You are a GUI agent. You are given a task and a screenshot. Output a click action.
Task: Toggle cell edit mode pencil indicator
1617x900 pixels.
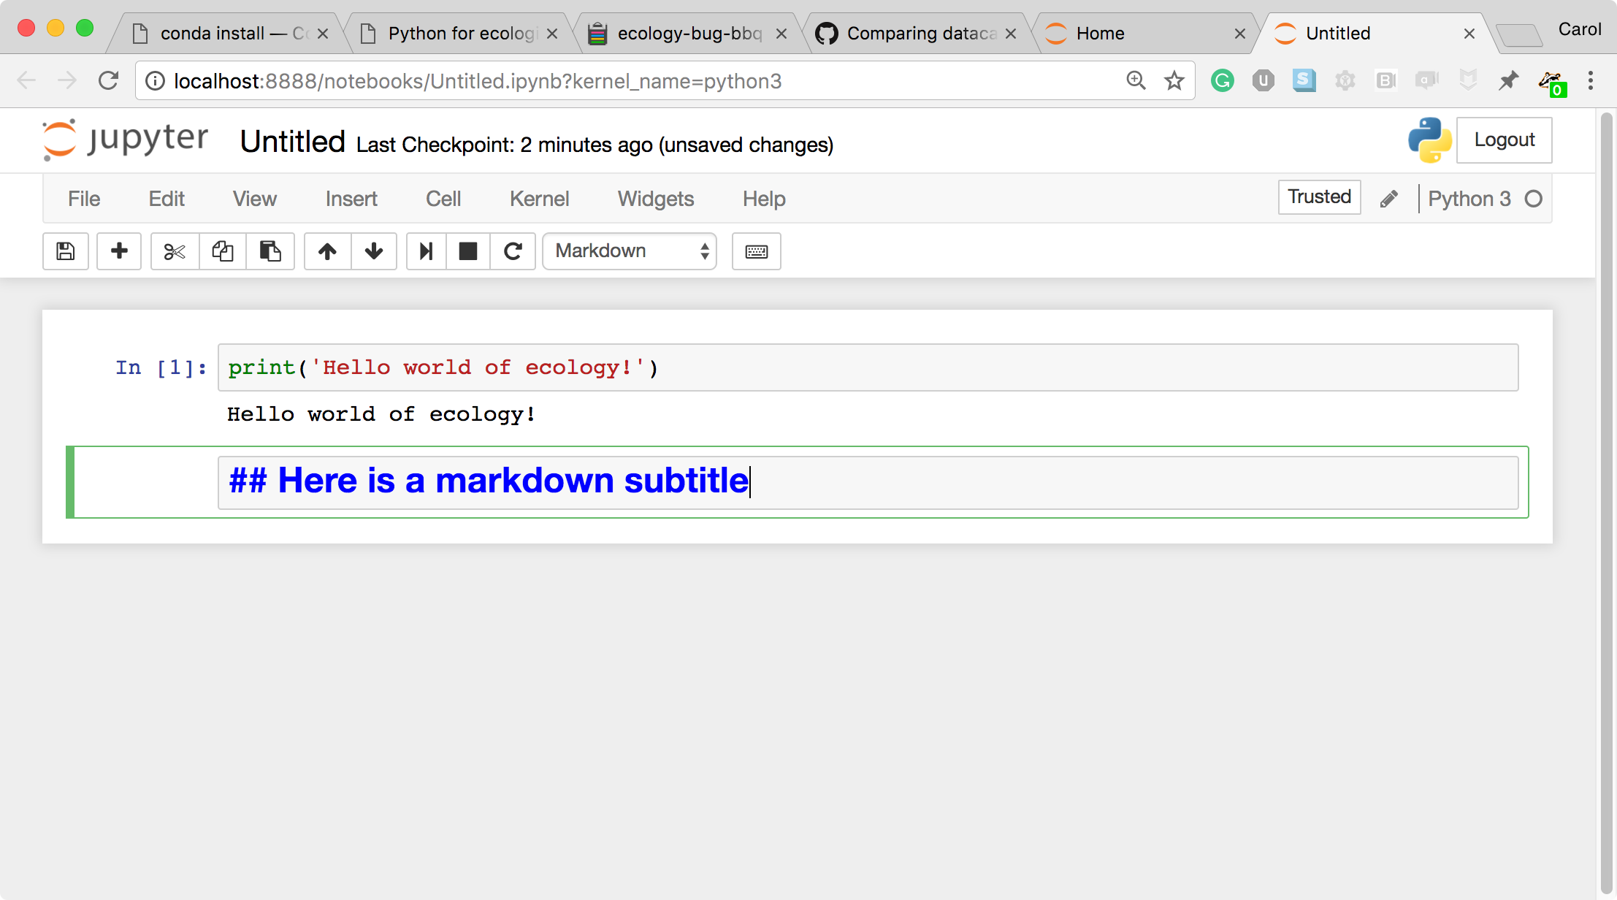1388,198
